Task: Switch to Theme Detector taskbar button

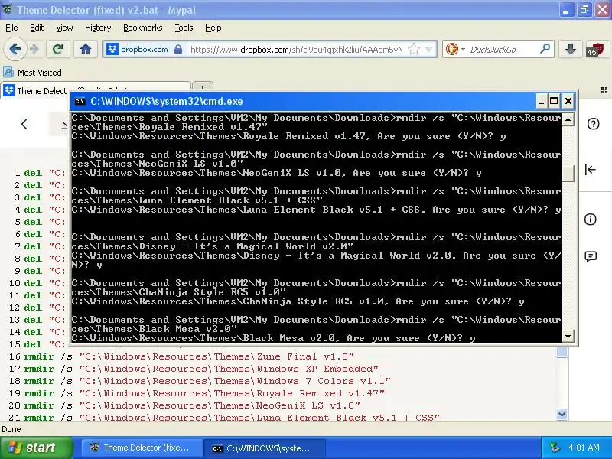Action: coord(141,448)
